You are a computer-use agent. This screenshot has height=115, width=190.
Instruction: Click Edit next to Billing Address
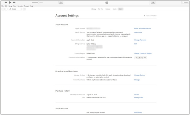click(136, 44)
